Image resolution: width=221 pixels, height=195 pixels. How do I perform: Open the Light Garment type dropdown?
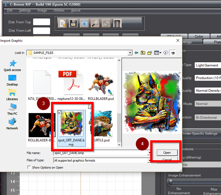pyautogui.click(x=208, y=65)
